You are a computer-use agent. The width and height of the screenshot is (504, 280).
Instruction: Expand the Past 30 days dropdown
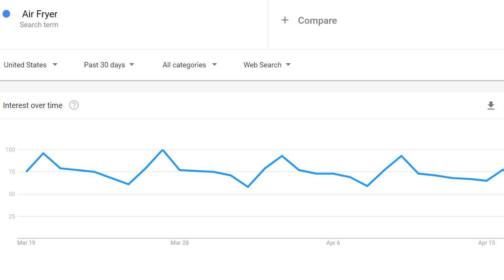(x=109, y=65)
